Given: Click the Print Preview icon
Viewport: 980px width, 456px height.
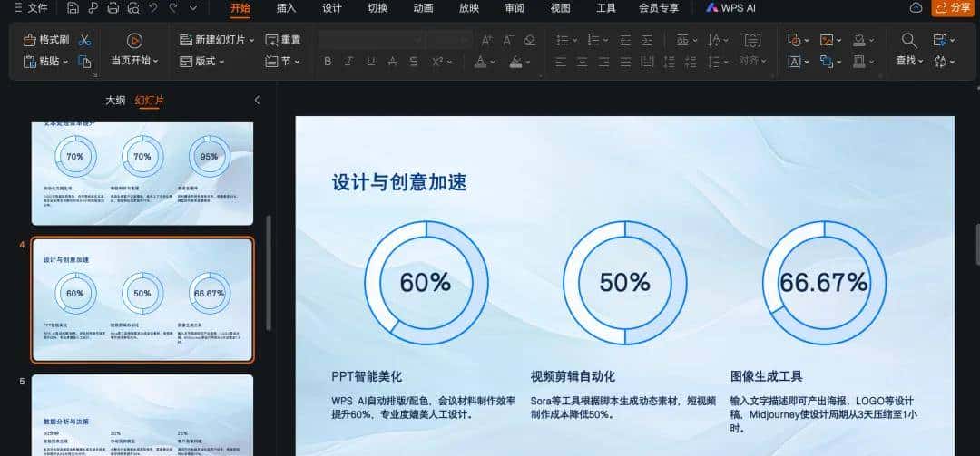Looking at the screenshot, I should point(132,8).
